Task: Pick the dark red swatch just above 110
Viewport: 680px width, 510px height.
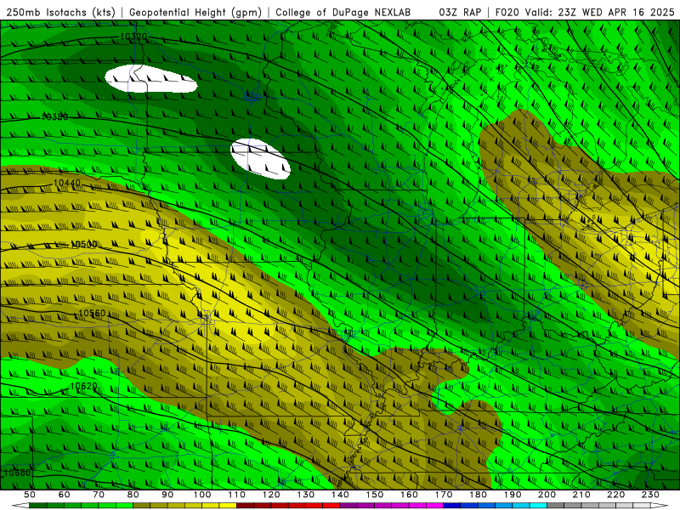Action: tap(246, 506)
